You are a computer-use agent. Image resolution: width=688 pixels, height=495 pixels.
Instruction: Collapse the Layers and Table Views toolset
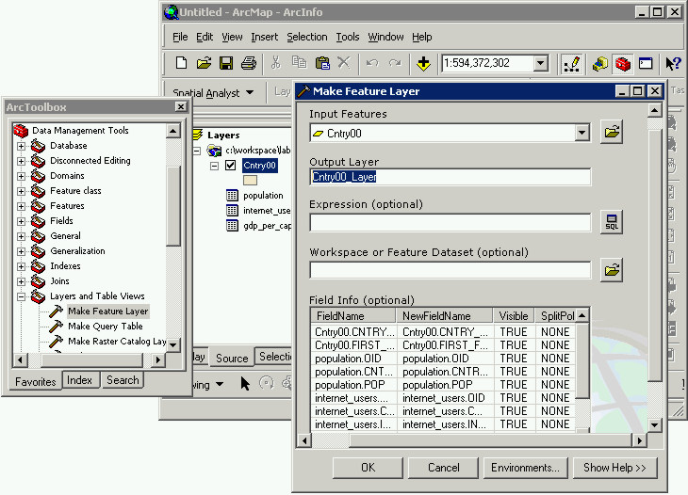pos(21,296)
